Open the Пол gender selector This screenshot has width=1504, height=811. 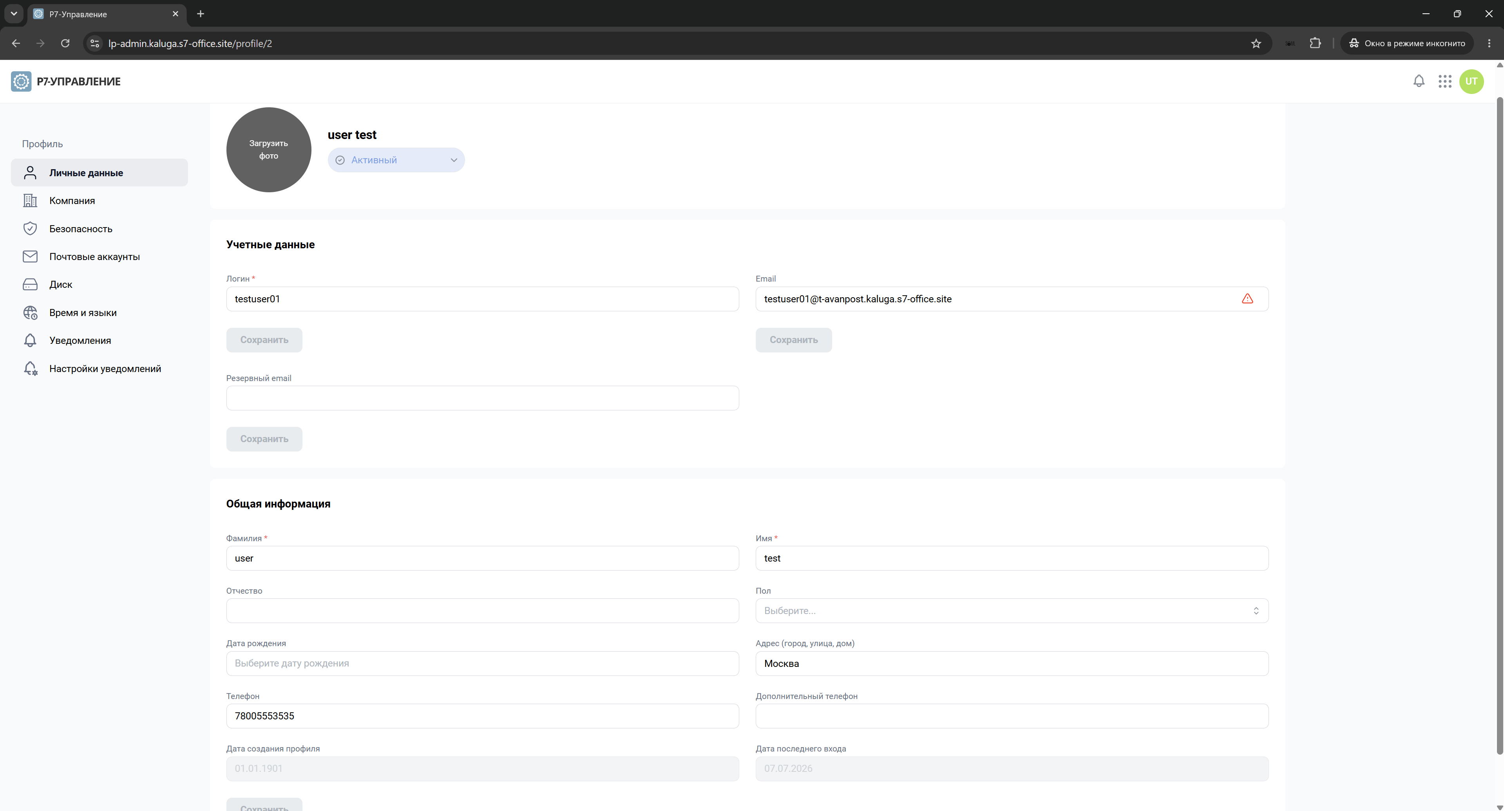(x=1012, y=611)
